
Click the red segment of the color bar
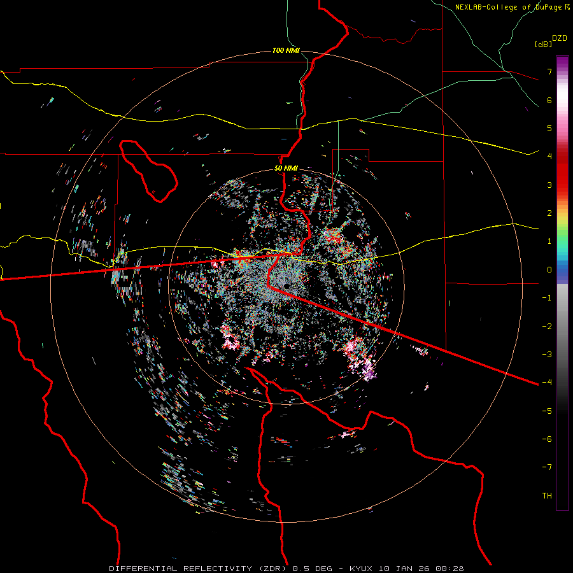pyautogui.click(x=562, y=172)
